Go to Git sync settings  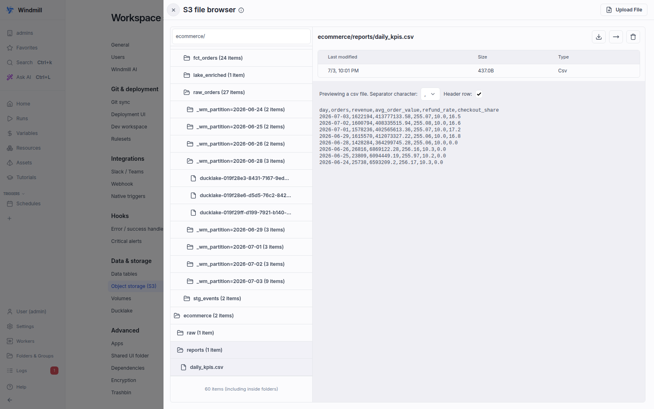[121, 102]
